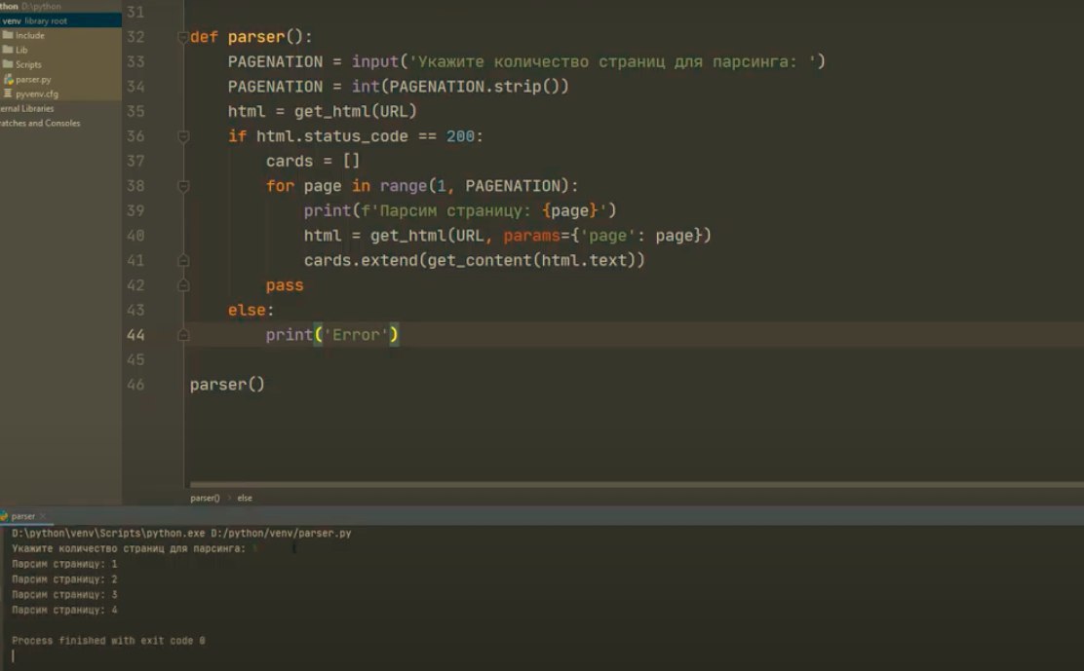Open pyvenv.cfg from the project tree
The height and width of the screenshot is (671, 1084).
click(x=37, y=93)
